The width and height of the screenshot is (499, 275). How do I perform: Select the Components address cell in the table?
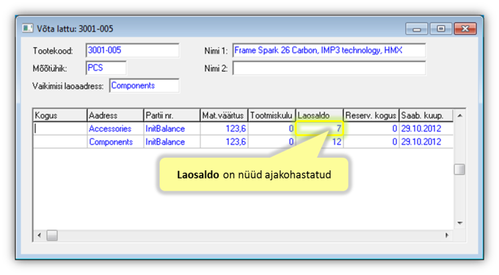coord(115,142)
